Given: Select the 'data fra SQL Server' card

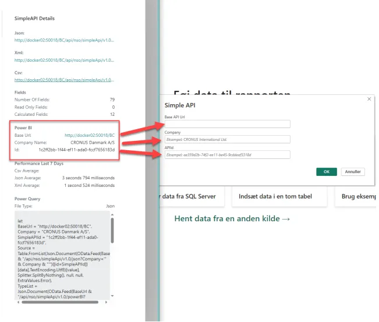Looking at the screenshot, I should click(x=192, y=197).
